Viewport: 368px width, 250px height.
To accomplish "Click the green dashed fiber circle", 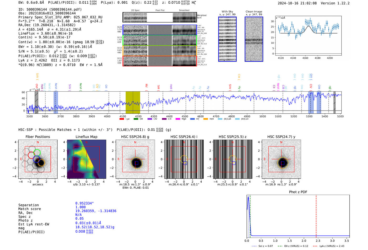I will pyautogui.click(x=37, y=152).
